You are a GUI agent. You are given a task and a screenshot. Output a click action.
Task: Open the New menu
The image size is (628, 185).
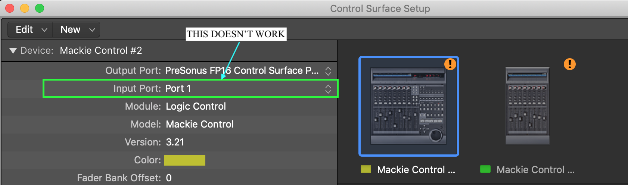(77, 29)
